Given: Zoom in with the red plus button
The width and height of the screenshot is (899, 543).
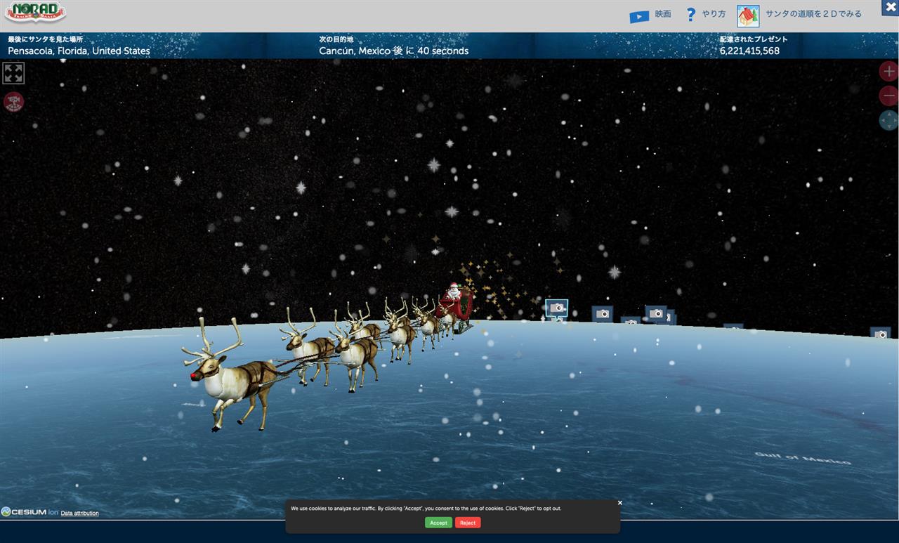Looking at the screenshot, I should point(888,72).
